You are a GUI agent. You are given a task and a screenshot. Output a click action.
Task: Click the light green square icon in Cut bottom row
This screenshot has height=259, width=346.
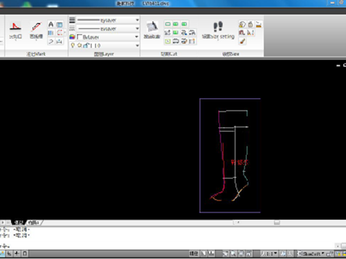[x=168, y=41]
